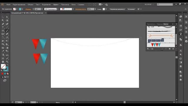
Task: Click the Параметры документа button
Action: point(117,9)
